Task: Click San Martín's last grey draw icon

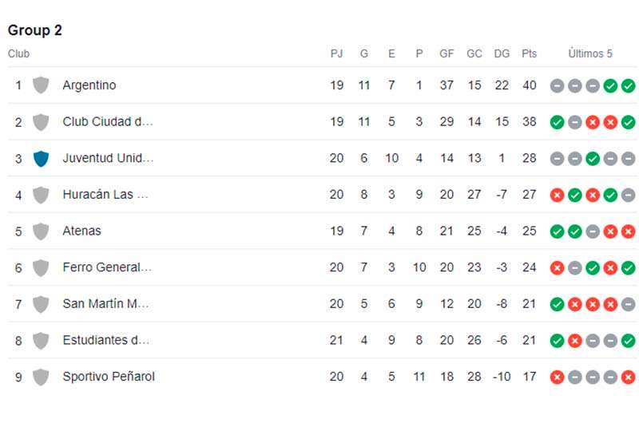Action: [628, 305]
